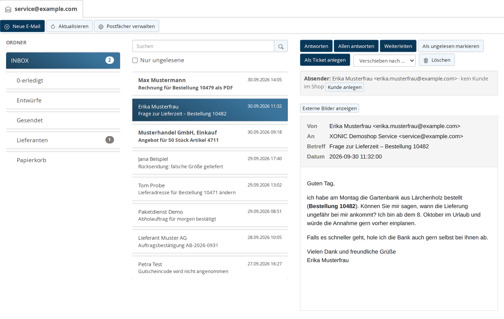Click the Antworten button
504x319 pixels.
[316, 46]
